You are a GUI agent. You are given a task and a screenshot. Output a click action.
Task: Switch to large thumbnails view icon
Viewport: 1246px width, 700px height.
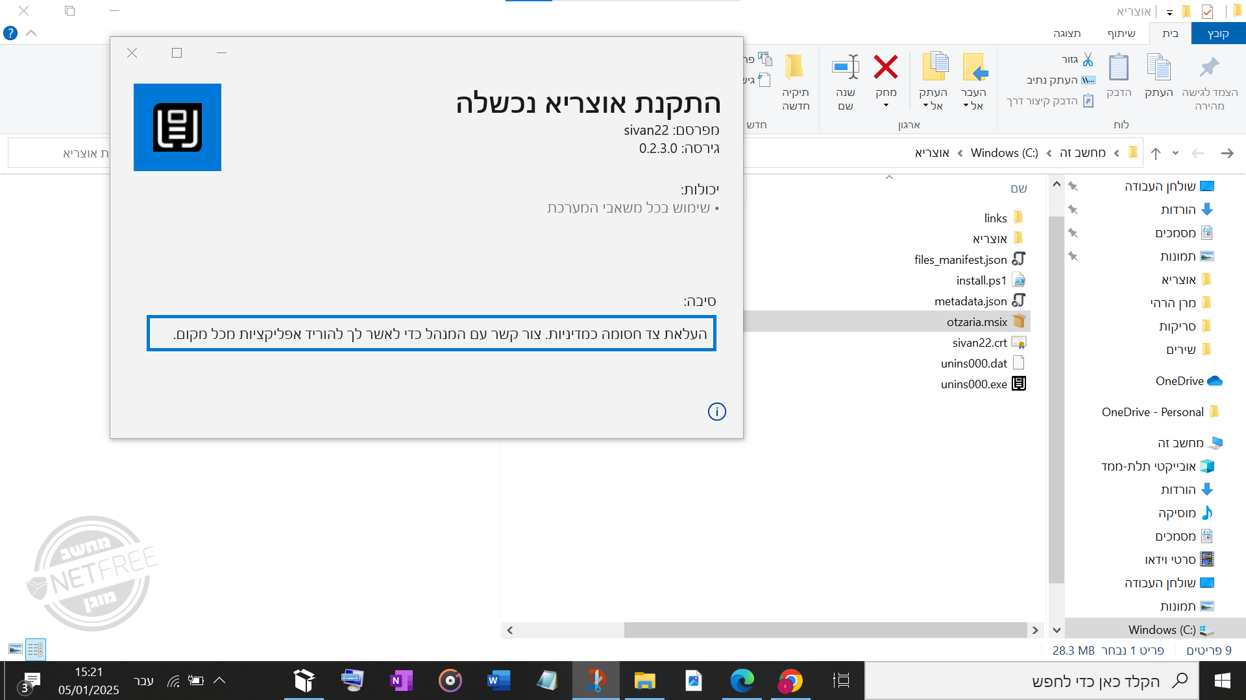(x=16, y=649)
